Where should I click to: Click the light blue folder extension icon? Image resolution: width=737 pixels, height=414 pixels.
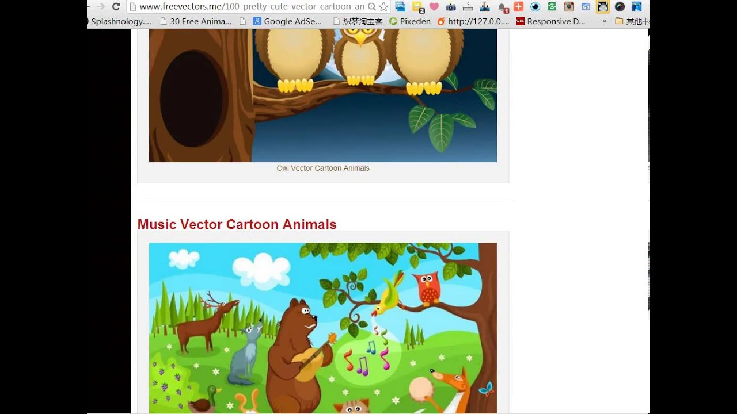tap(586, 7)
